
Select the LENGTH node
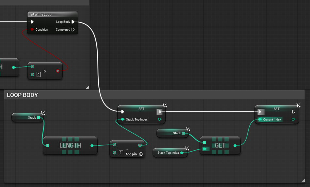70,145
